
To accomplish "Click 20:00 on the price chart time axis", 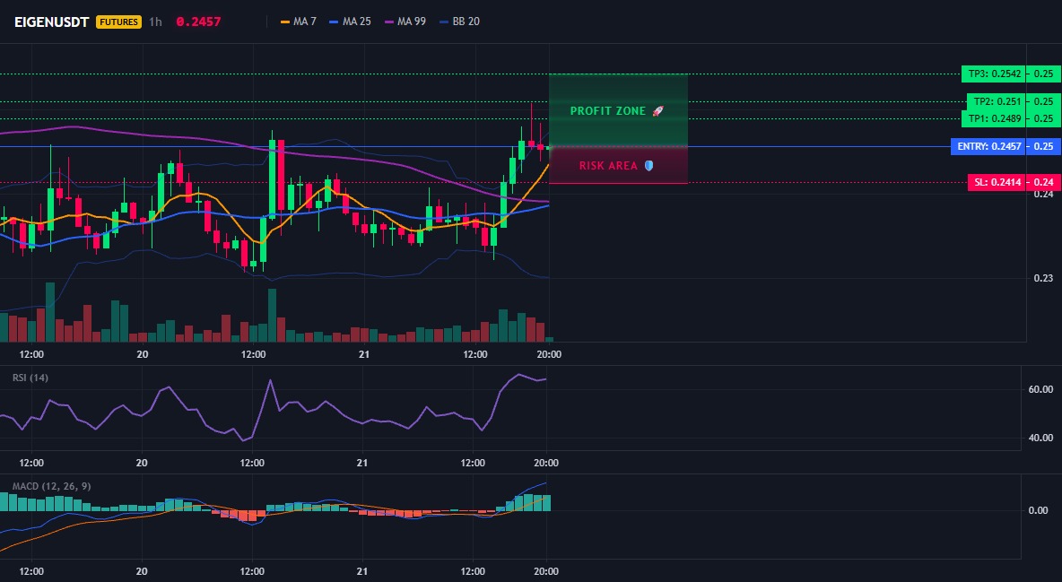I will pyautogui.click(x=549, y=354).
